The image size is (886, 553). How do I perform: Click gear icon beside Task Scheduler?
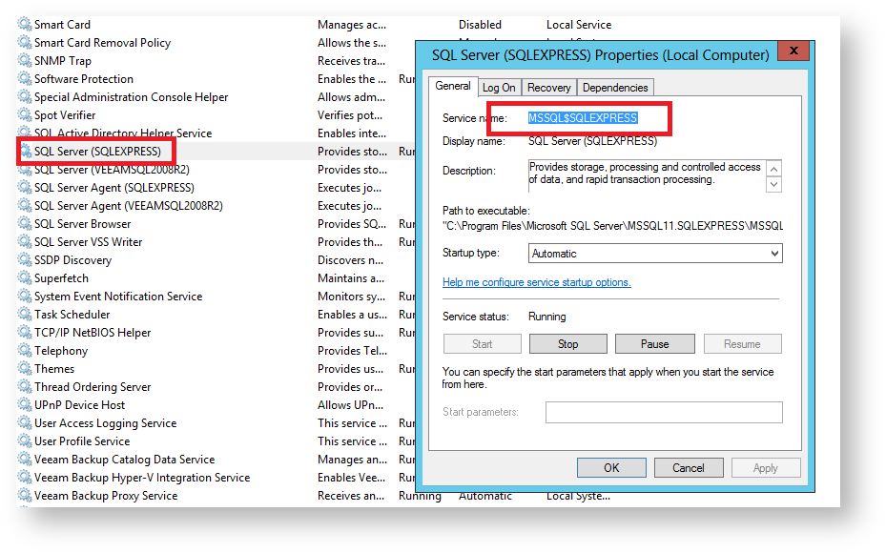[25, 315]
